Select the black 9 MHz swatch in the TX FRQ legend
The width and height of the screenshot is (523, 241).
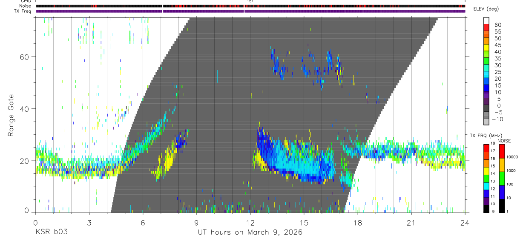(x=487, y=209)
